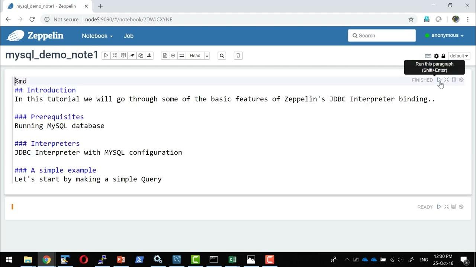Screen dimensions: 476x267
Task: Search code magnifier icon in note toolbar
Action: (x=222, y=56)
